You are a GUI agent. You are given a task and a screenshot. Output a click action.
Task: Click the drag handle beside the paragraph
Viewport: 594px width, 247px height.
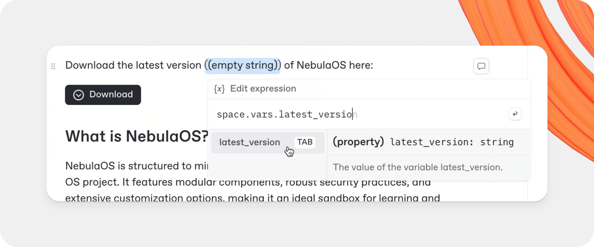53,66
